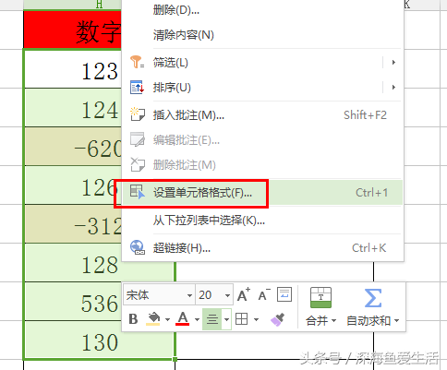Select 超链接(H)... menu entry
The width and height of the screenshot is (447, 370).
(x=262, y=248)
